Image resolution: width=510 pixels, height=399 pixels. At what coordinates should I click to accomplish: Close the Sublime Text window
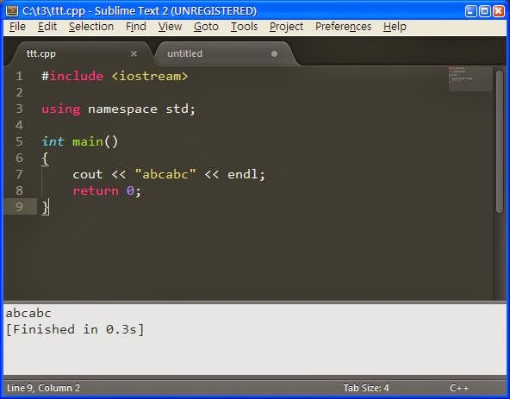pyautogui.click(x=499, y=10)
